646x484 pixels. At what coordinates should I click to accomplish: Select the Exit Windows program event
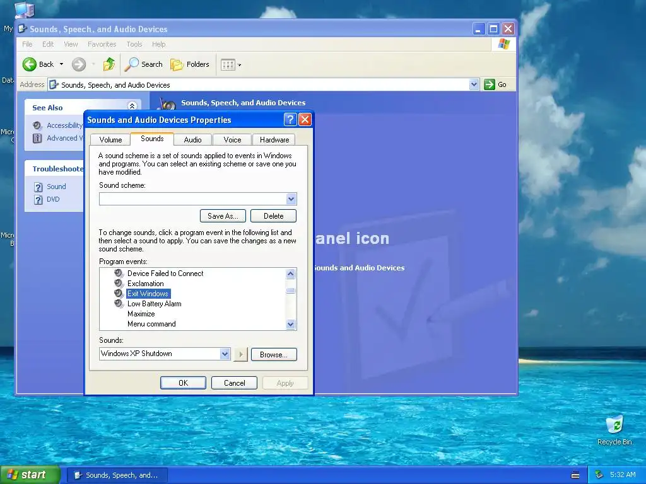pos(148,294)
